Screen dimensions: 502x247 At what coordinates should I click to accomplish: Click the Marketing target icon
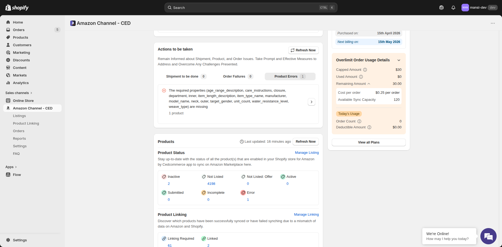point(8,52)
